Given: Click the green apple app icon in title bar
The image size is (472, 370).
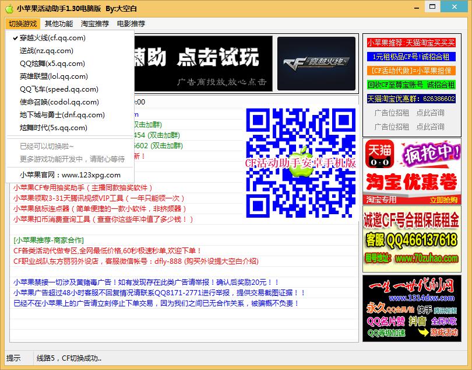Looking at the screenshot, I should (9, 8).
